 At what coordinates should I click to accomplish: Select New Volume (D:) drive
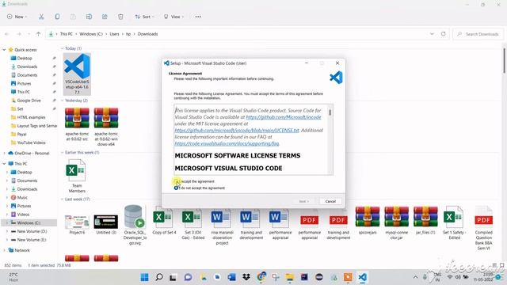pyautogui.click(x=32, y=231)
